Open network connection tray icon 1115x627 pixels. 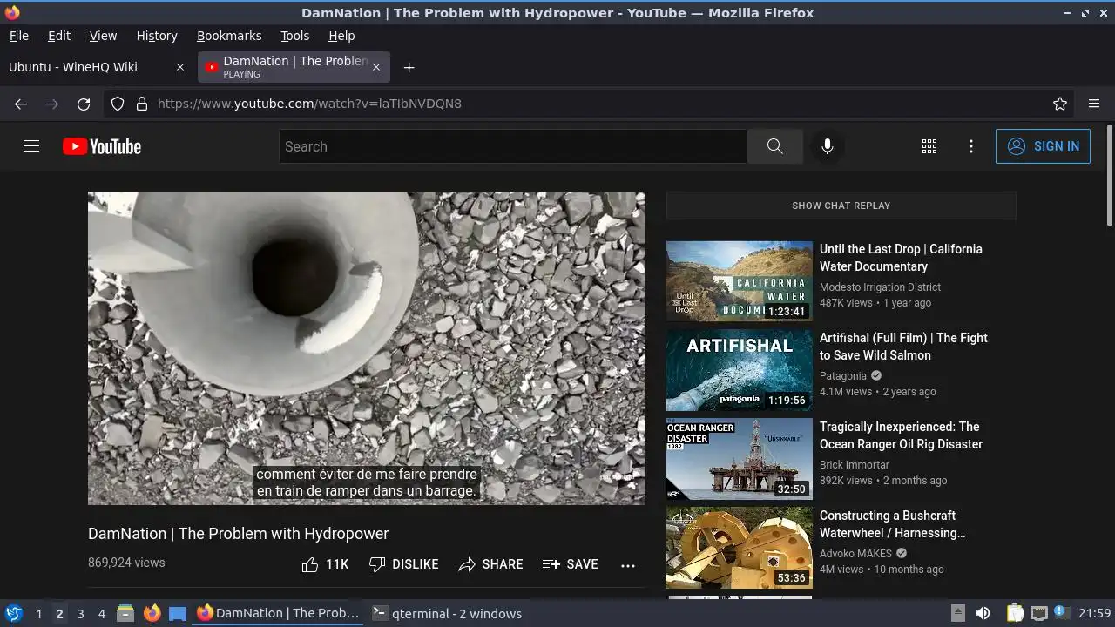(1038, 613)
